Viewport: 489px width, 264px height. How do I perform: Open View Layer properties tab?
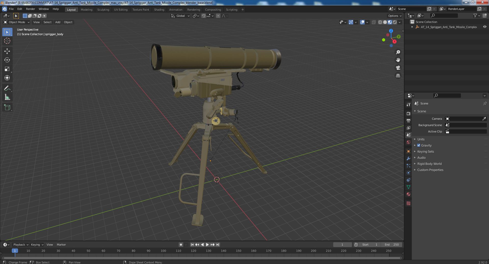point(408,128)
